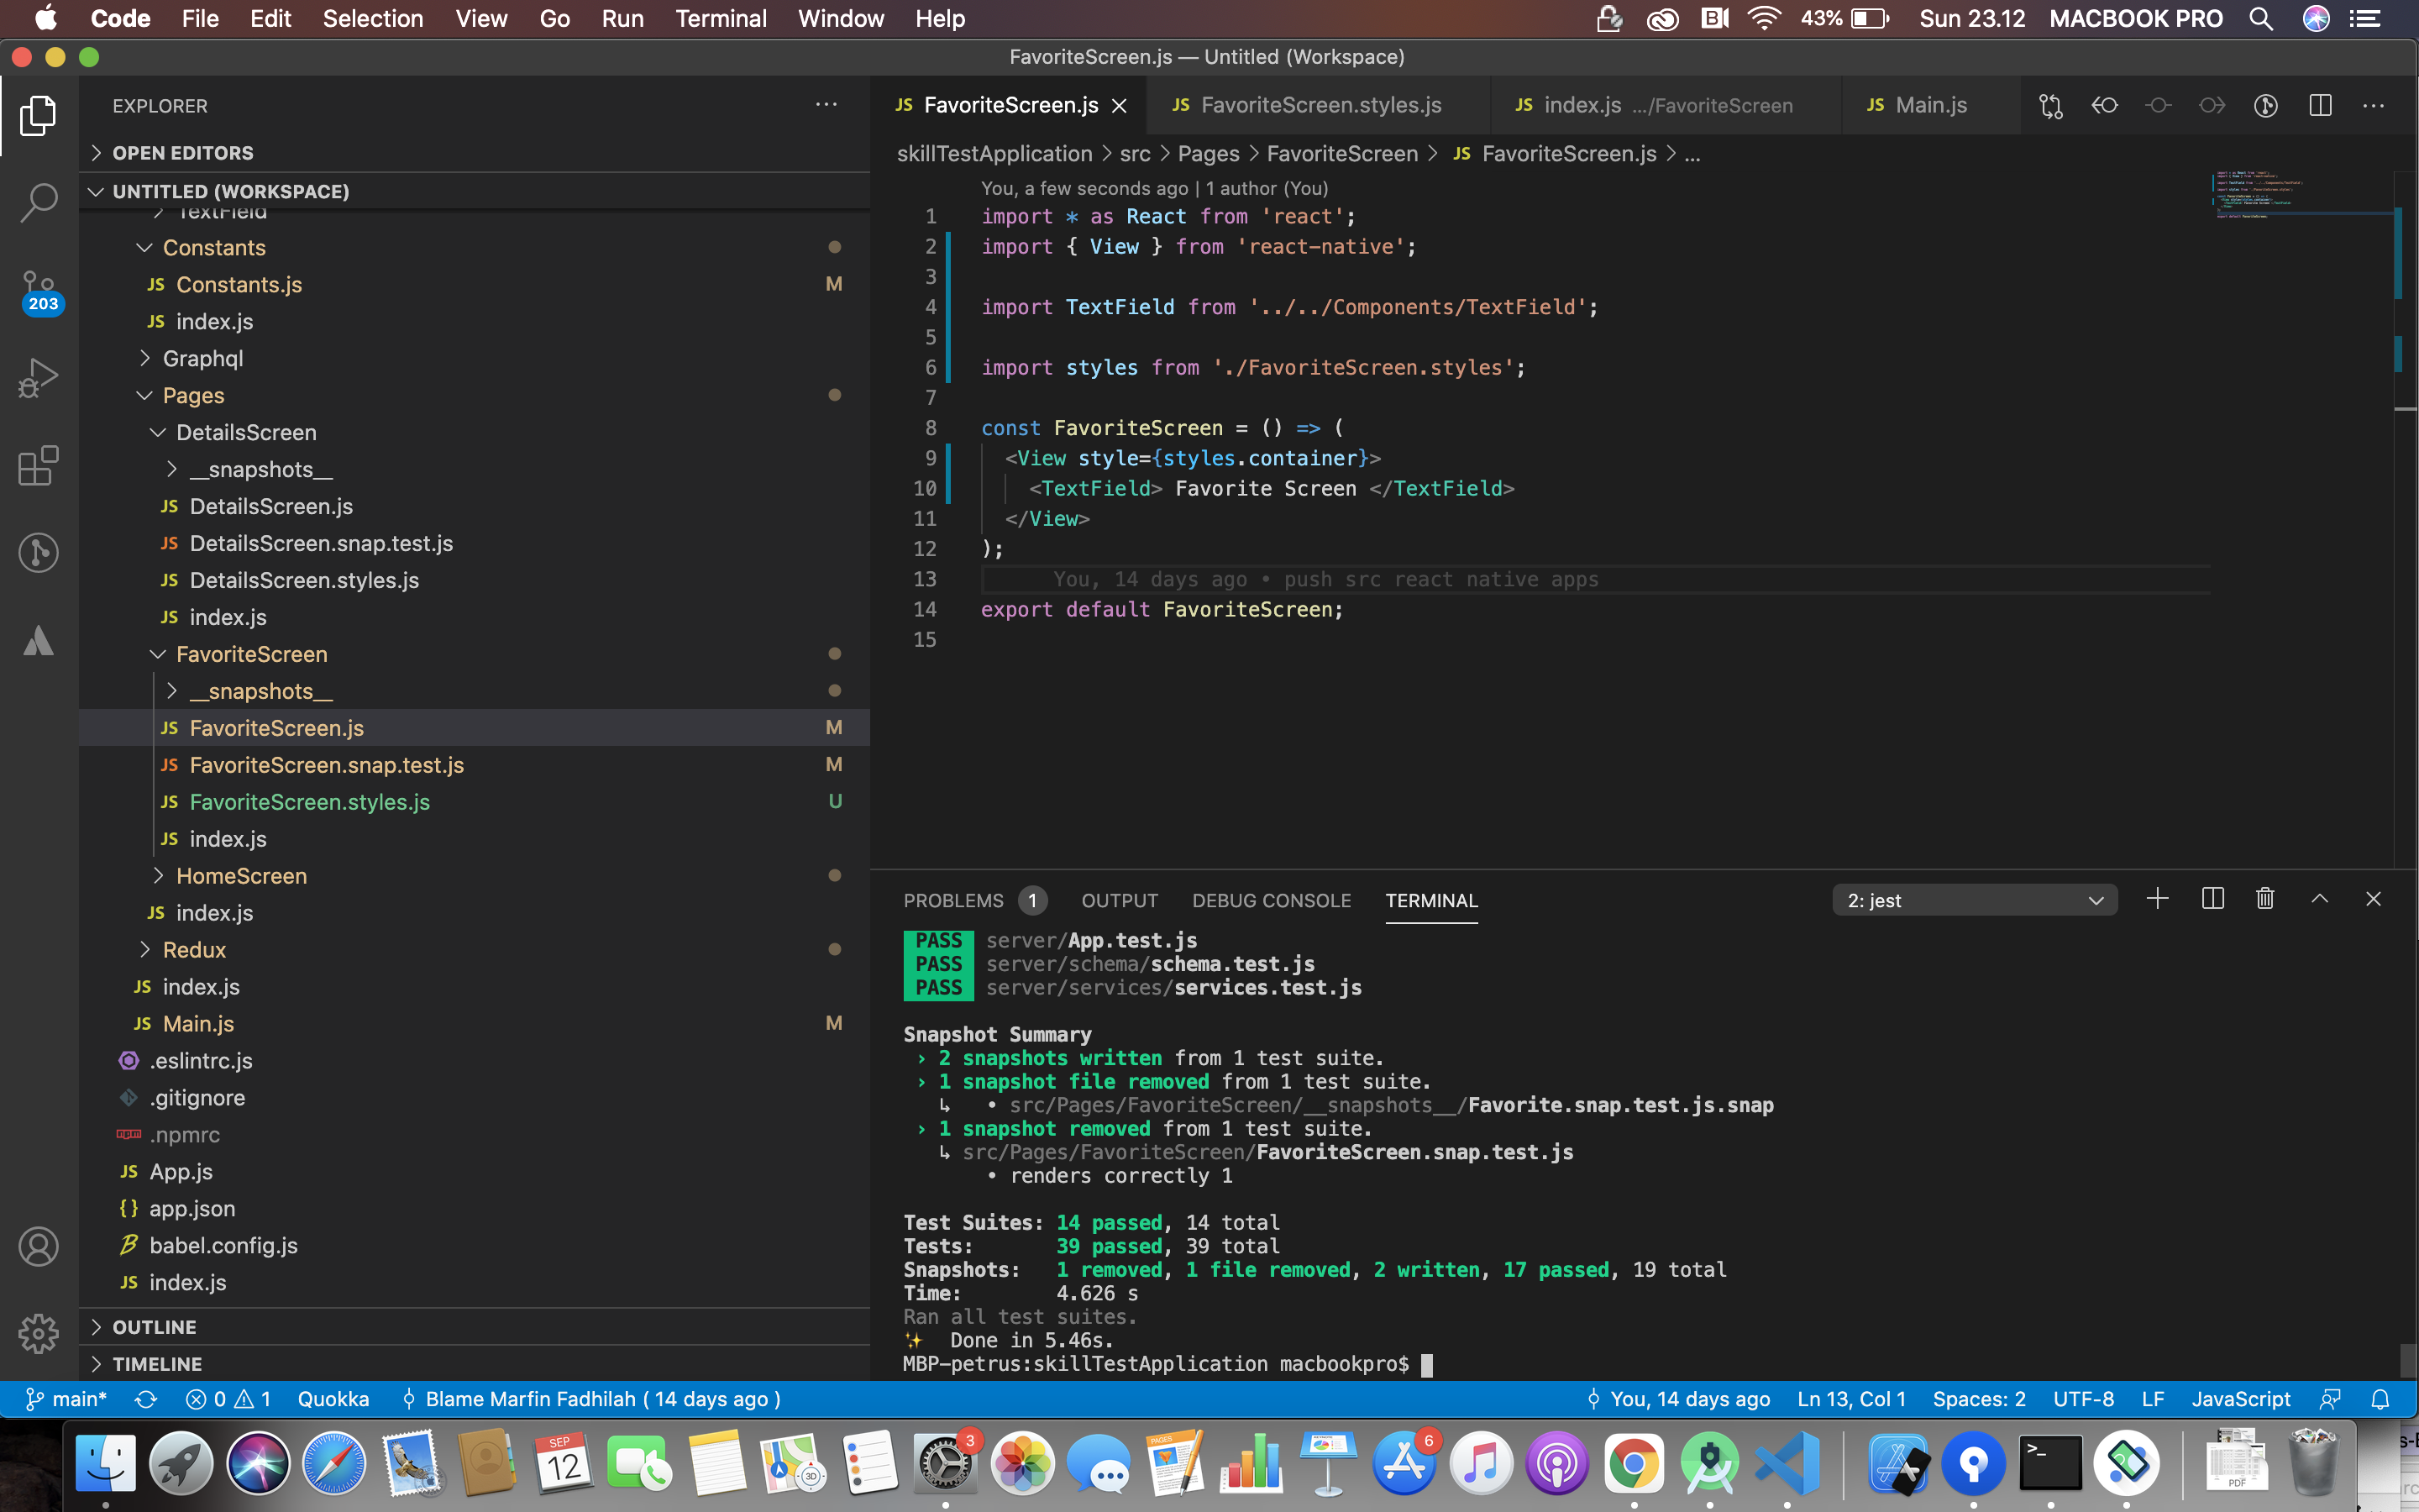2419x1512 pixels.
Task: Open the Run and Debug view
Action: tap(38, 378)
